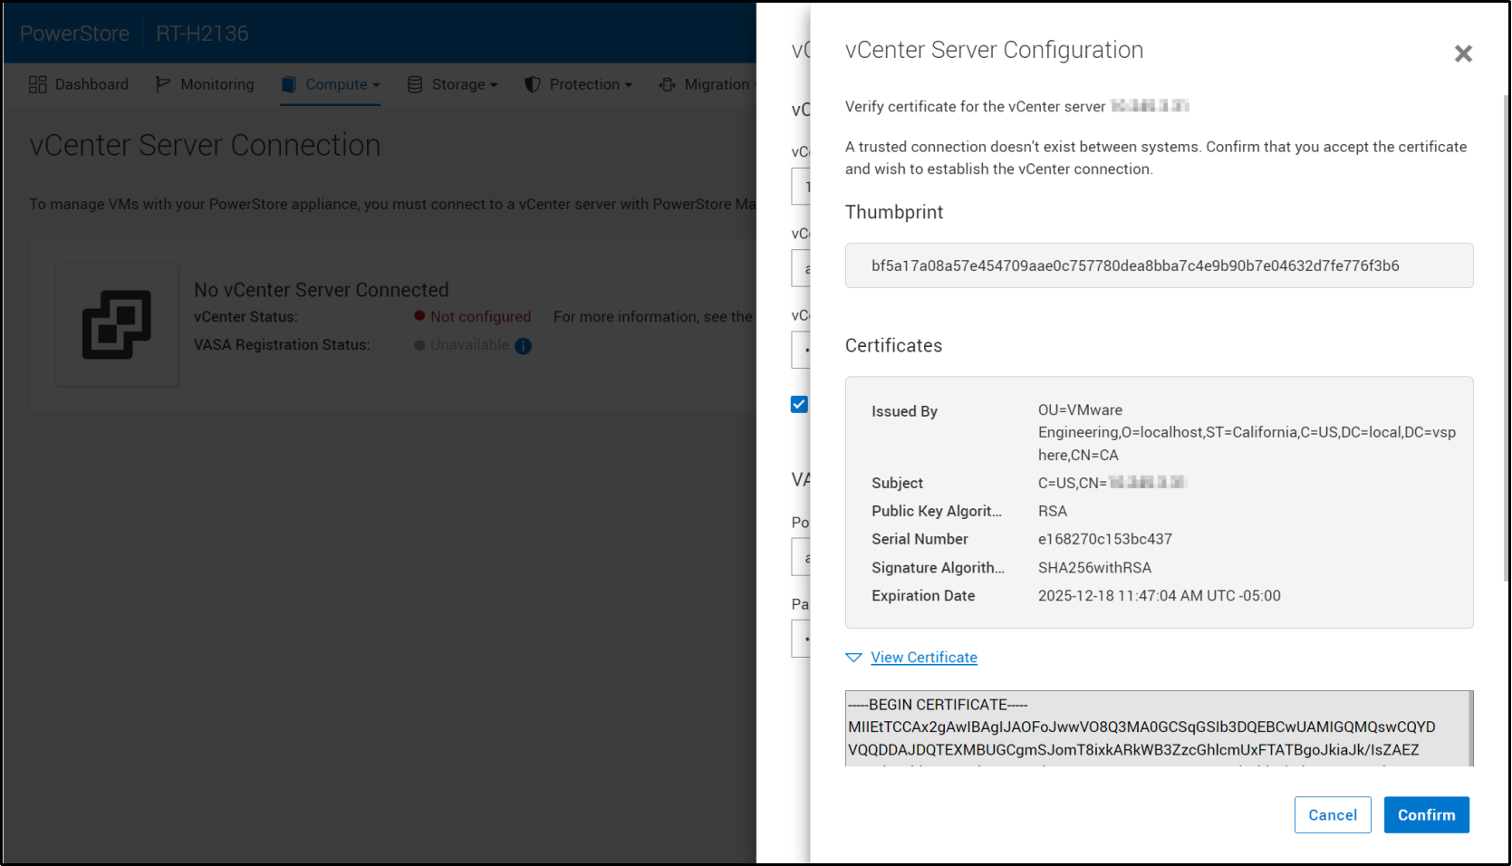The height and width of the screenshot is (866, 1512).
Task: Select the thumbprint hash value field
Action: click(1159, 265)
